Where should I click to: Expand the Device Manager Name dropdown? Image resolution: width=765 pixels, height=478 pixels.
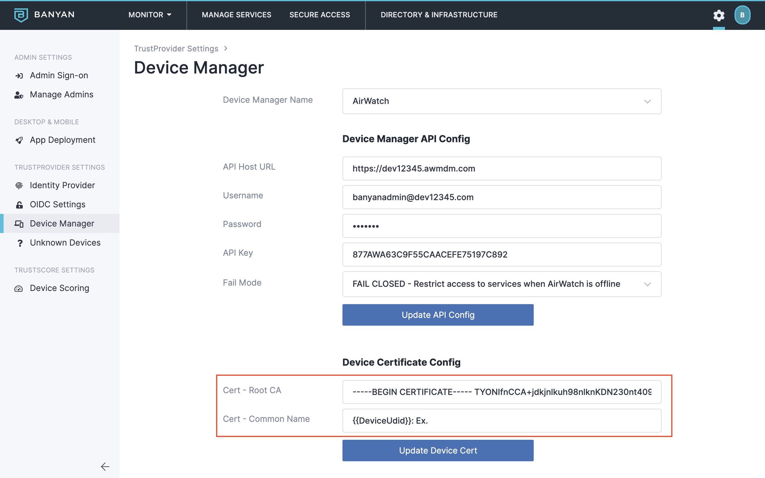[x=502, y=101]
